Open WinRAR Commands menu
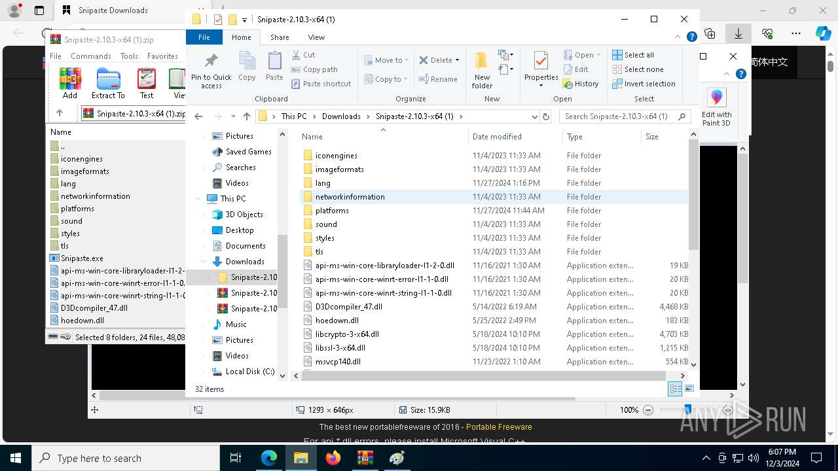This screenshot has height=471, width=838. pos(91,56)
